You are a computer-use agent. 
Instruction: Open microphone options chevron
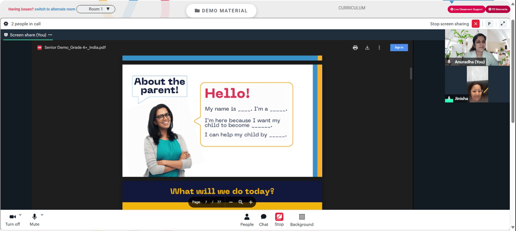coord(42,215)
